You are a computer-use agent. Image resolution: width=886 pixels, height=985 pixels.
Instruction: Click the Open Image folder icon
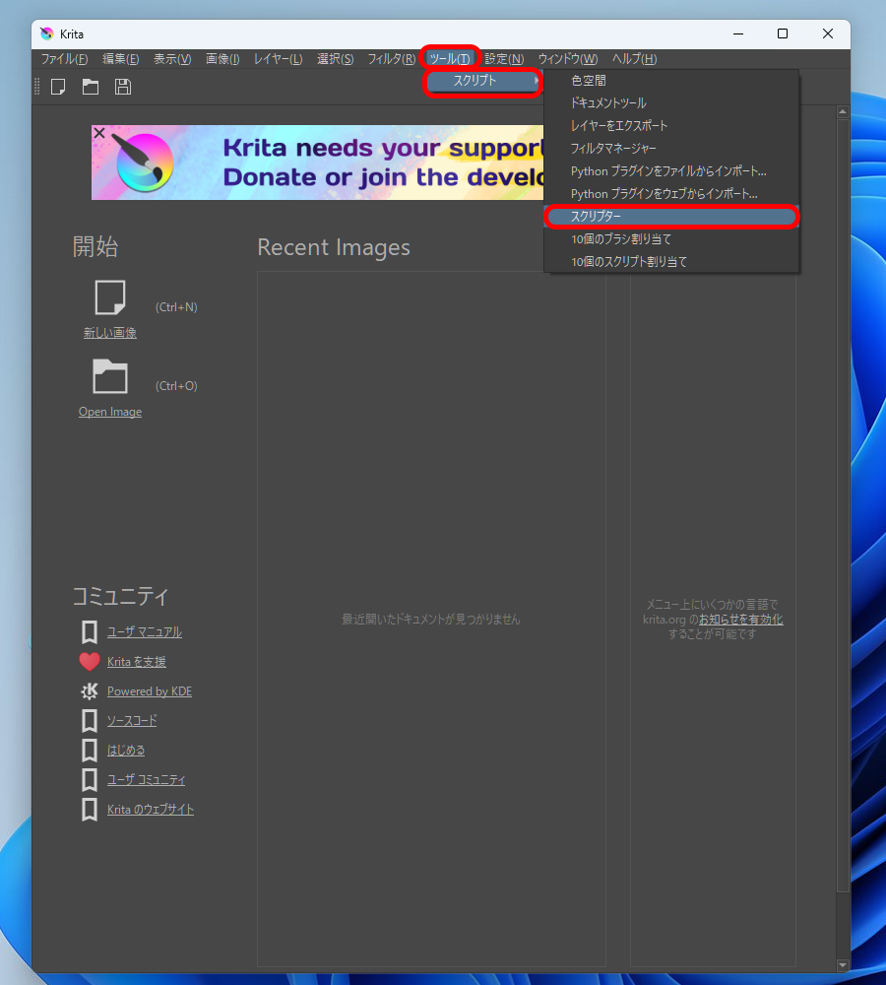click(x=110, y=376)
